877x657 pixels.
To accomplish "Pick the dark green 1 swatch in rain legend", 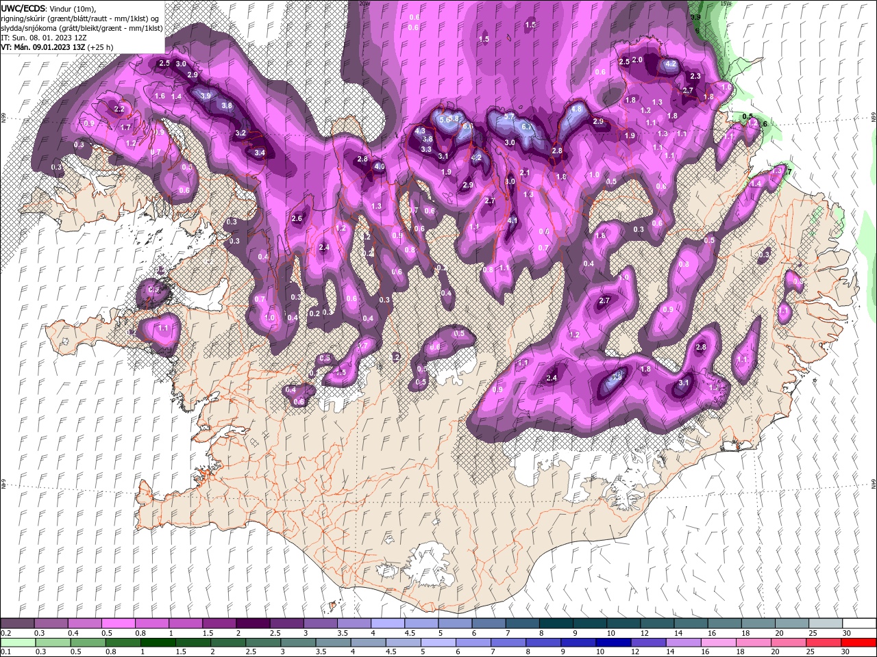I will coord(158,642).
